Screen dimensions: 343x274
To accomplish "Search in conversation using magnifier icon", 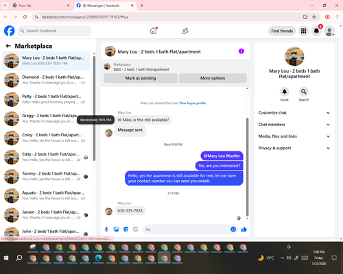I will (303, 92).
